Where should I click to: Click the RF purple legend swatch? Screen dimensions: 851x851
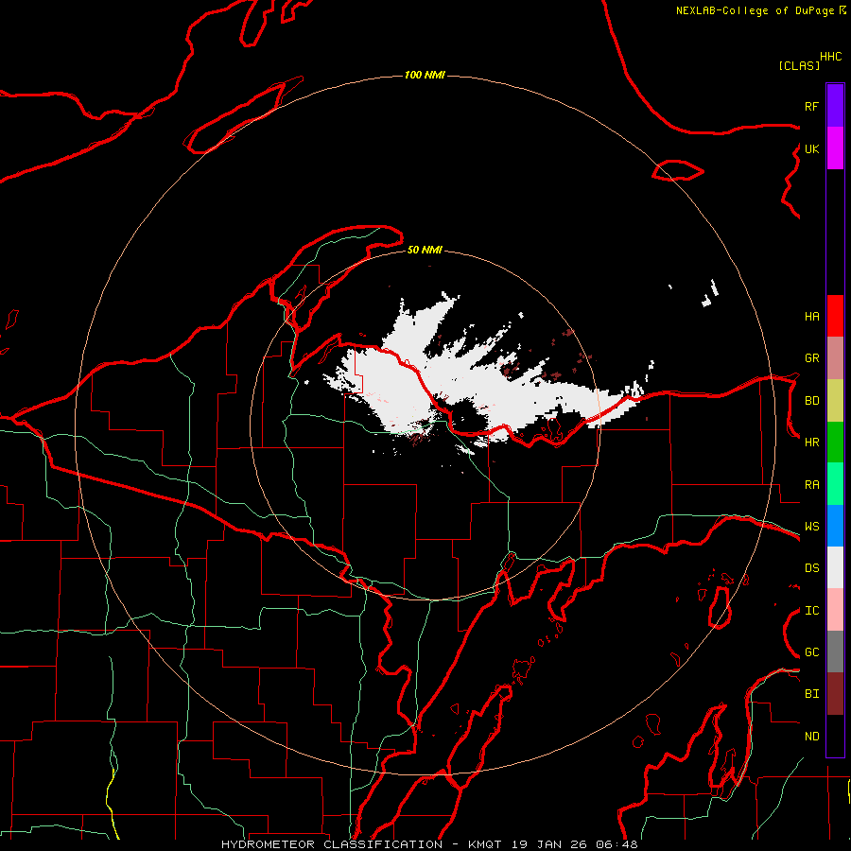[835, 106]
